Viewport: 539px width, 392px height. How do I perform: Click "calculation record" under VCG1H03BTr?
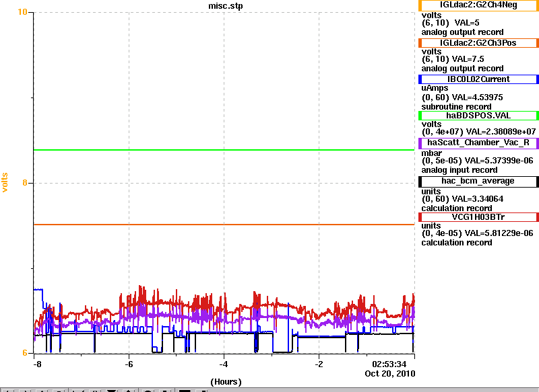(x=457, y=243)
